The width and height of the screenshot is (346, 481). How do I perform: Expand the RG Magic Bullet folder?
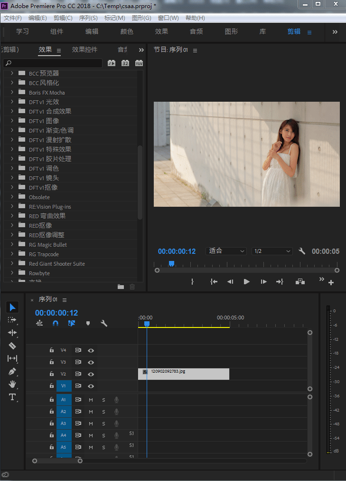pyautogui.click(x=12, y=244)
